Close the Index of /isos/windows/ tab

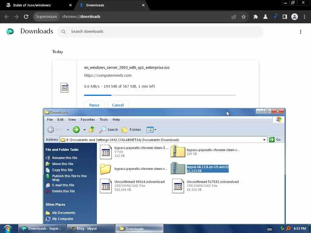[x=70, y=5]
